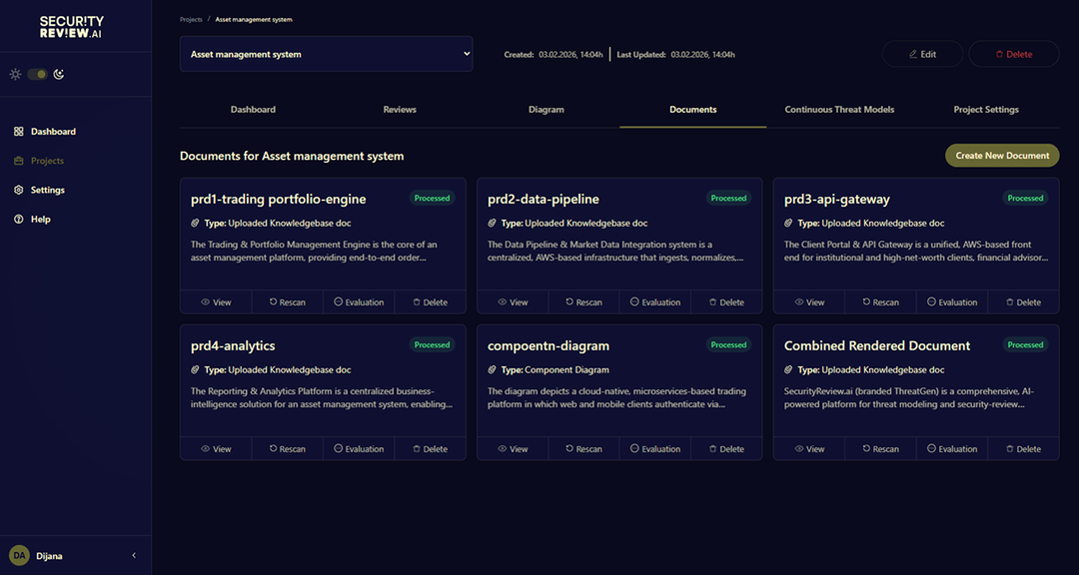Delete the prd1-trading portfolio-engine document
The image size is (1079, 575).
click(430, 301)
